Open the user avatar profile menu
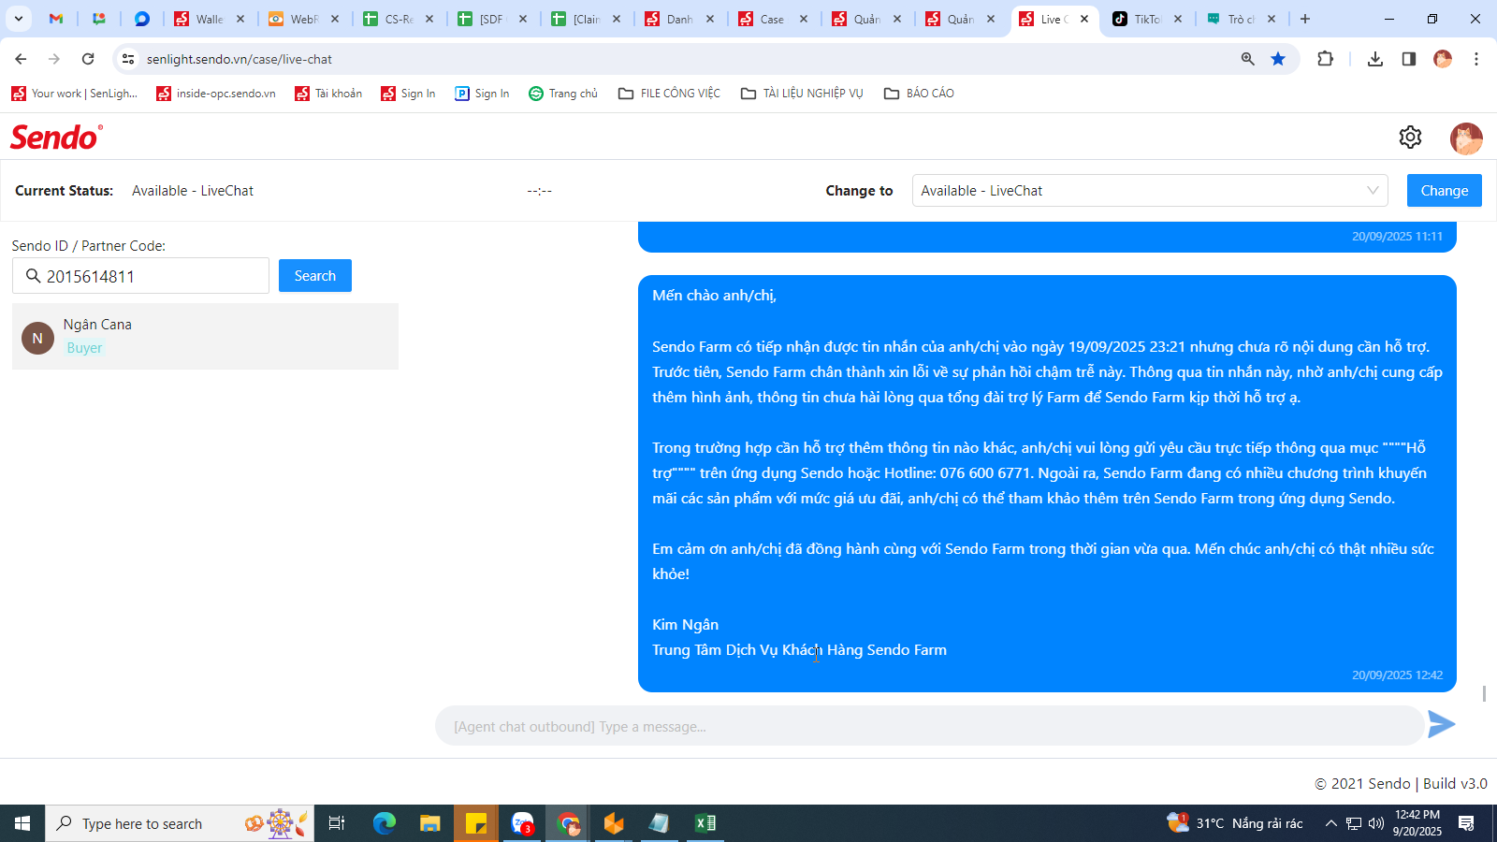The width and height of the screenshot is (1497, 842). click(x=1466, y=138)
